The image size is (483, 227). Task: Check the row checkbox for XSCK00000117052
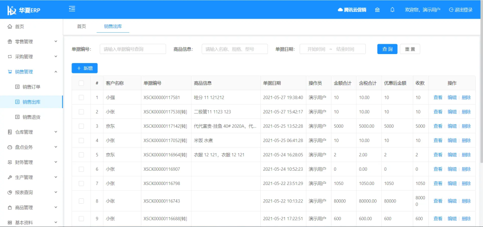point(81,141)
